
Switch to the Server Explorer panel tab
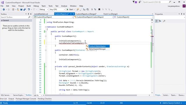pyautogui.click(x=18, y=95)
